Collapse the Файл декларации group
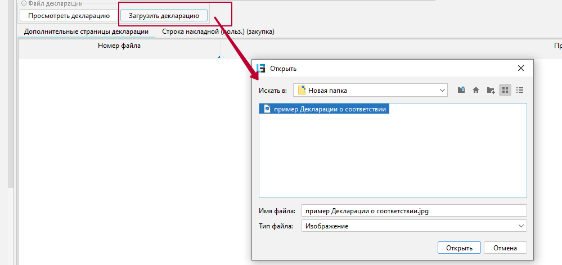 click(x=24, y=3)
